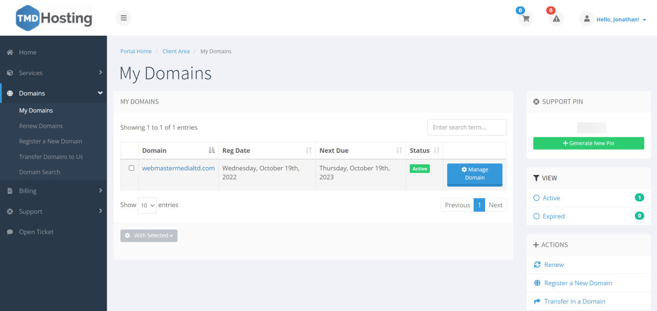
Task: Open the Hello, Jonathan! account dropdown
Action: (621, 19)
